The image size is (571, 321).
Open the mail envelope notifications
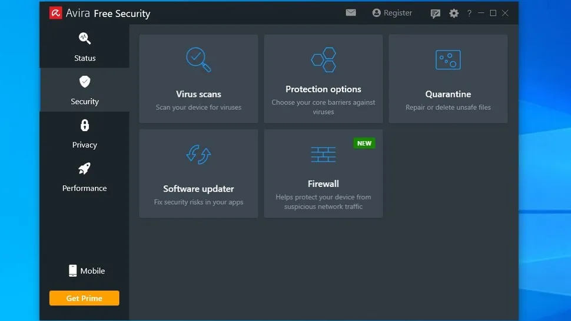(351, 12)
